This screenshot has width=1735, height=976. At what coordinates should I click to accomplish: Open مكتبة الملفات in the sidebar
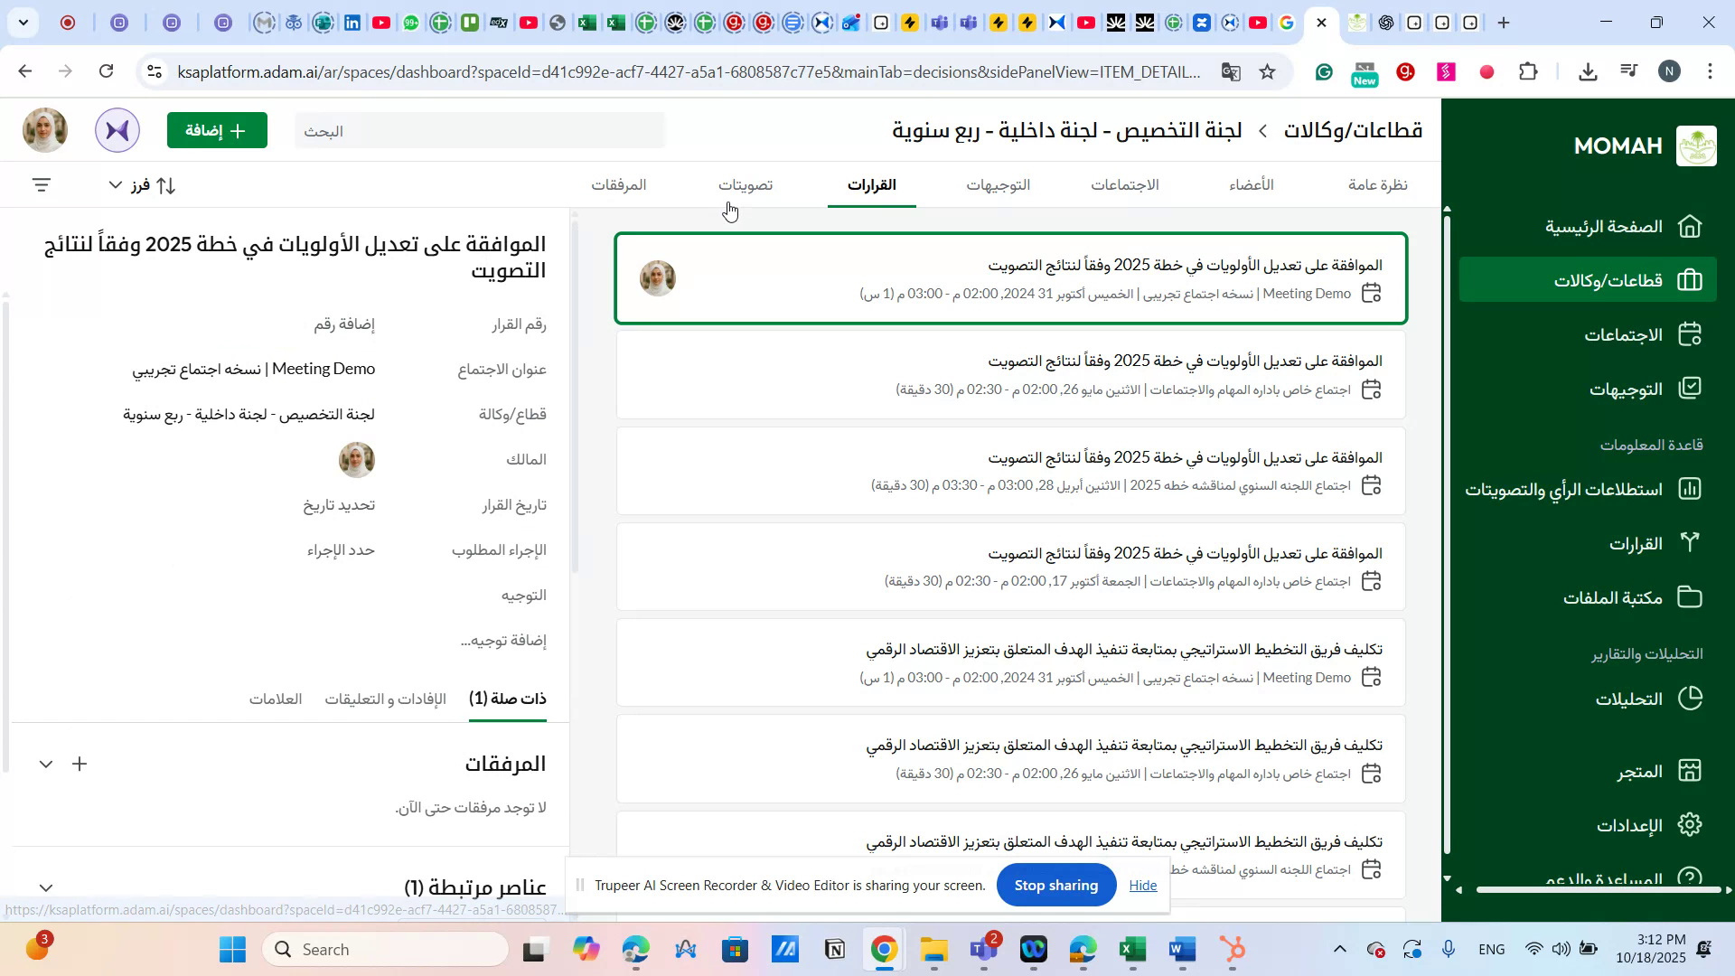pyautogui.click(x=1689, y=596)
